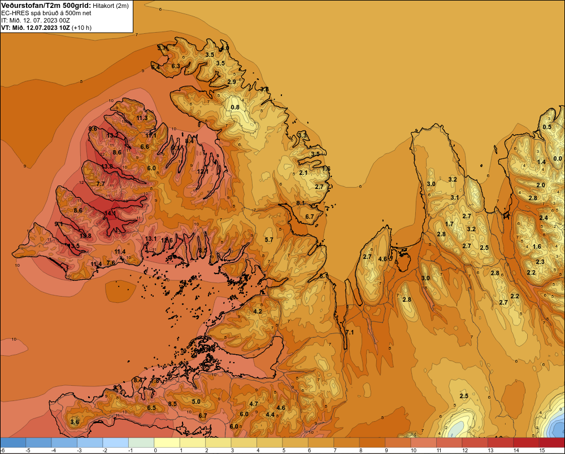Click the 6.4 temperature value
Viewport: 565px width, 454px height.
coord(155,67)
